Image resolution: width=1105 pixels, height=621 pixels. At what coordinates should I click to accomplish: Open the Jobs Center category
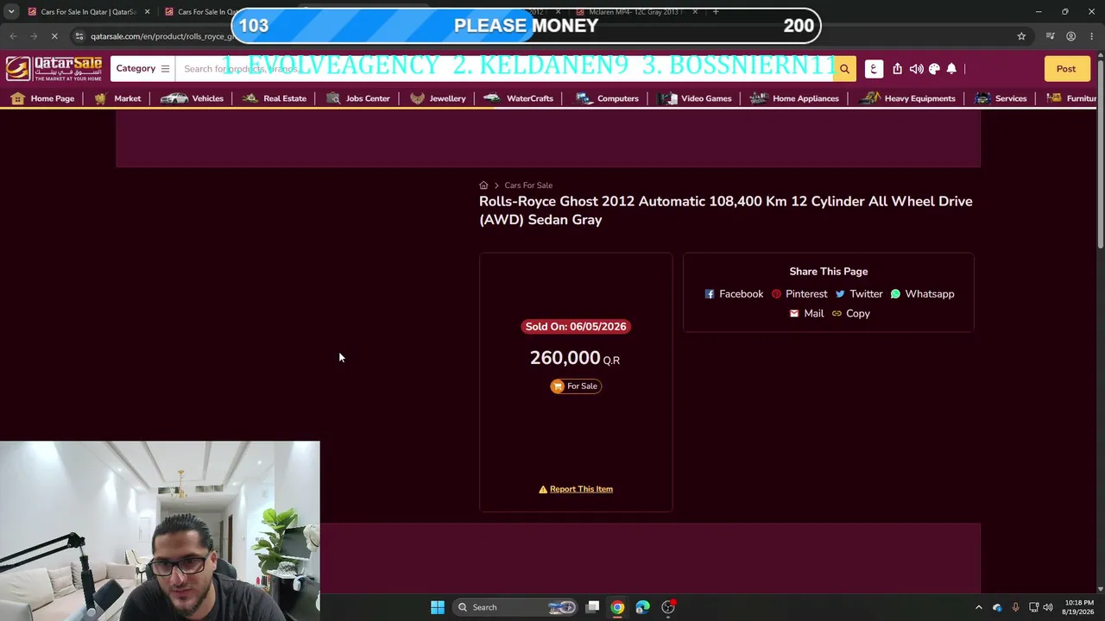click(358, 98)
